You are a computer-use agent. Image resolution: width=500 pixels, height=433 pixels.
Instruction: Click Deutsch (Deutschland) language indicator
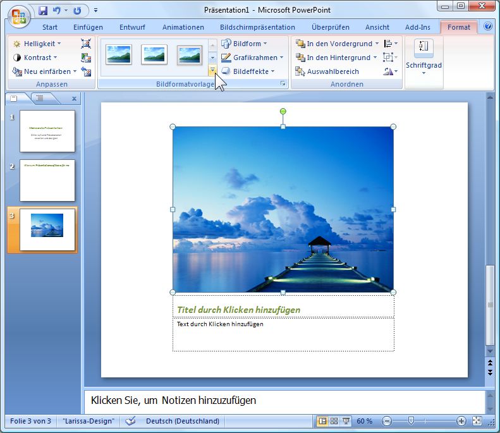point(183,421)
